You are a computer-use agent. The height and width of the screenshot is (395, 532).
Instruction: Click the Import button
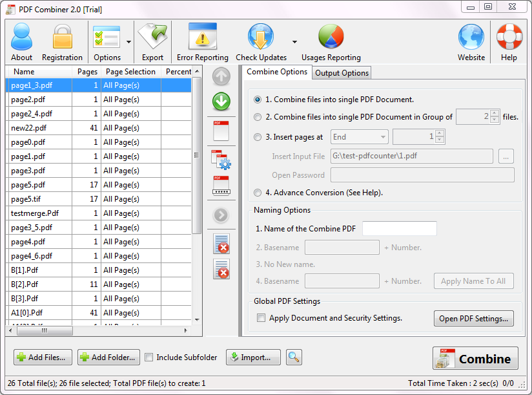click(253, 358)
